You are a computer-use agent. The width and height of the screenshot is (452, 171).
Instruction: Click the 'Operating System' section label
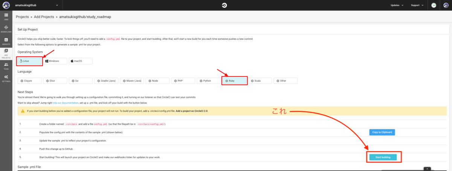pos(30,52)
